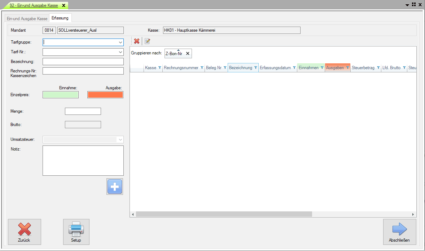Switch to Ein-und Ausgabe Kasse tab

(x=27, y=18)
